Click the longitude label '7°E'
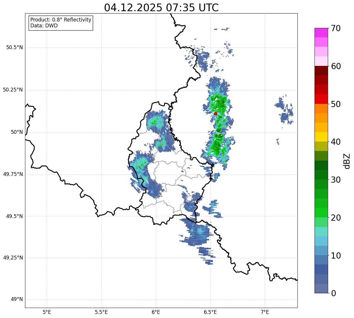Screen dimensions: 354x318 pyautogui.click(x=265, y=312)
